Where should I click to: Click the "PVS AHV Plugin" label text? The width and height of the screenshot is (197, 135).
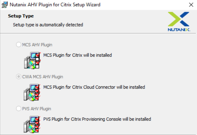coord(36,109)
